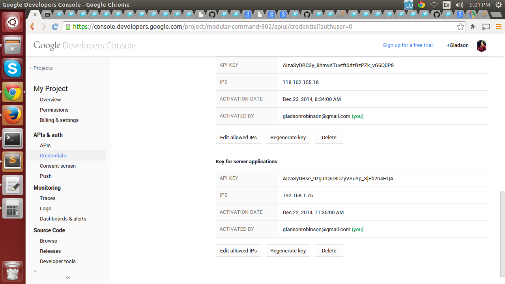Open Consent screen in the sidebar
This screenshot has height=284, width=505.
click(58, 166)
